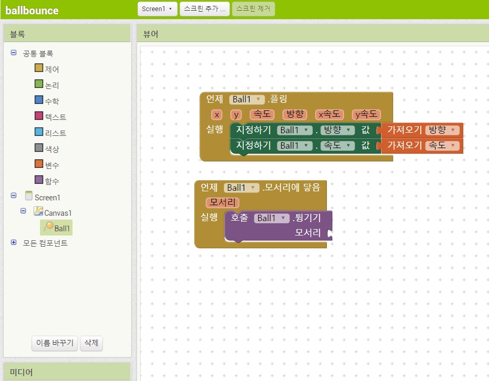Open the 논리 (Logic) blocks category
This screenshot has width=489, height=381.
[47, 84]
